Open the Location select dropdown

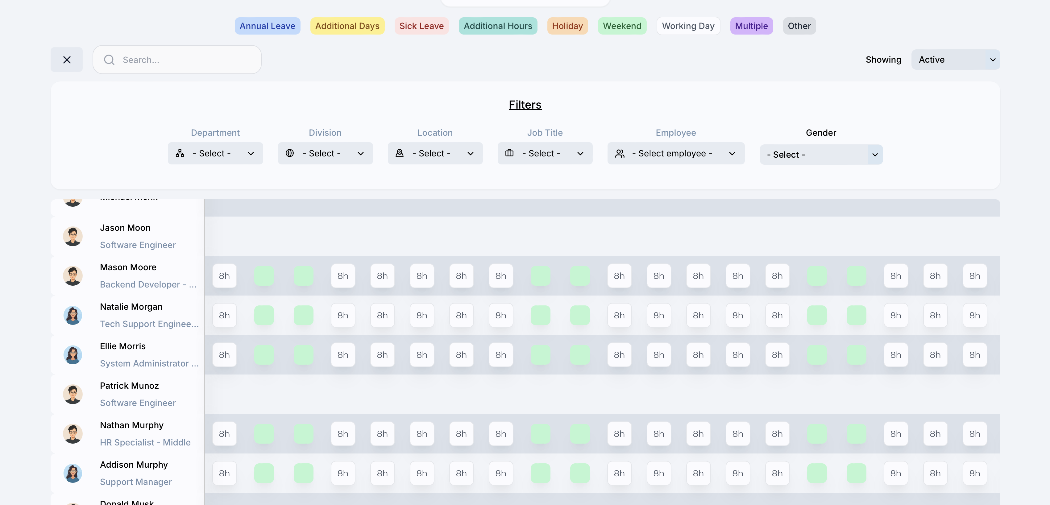[x=435, y=153]
